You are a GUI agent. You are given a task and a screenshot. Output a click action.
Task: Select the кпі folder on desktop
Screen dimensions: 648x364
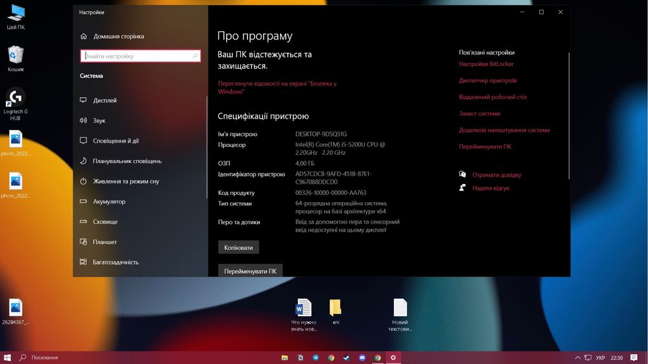coord(336,312)
